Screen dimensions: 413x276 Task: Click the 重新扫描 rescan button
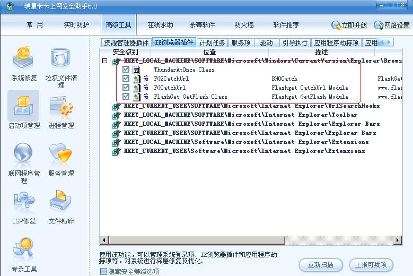(321, 264)
